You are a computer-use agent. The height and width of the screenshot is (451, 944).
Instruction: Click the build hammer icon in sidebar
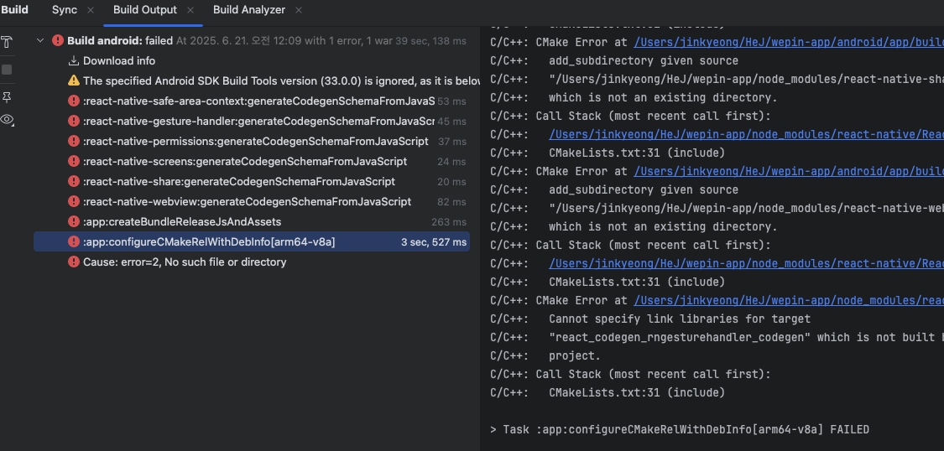coord(8,42)
